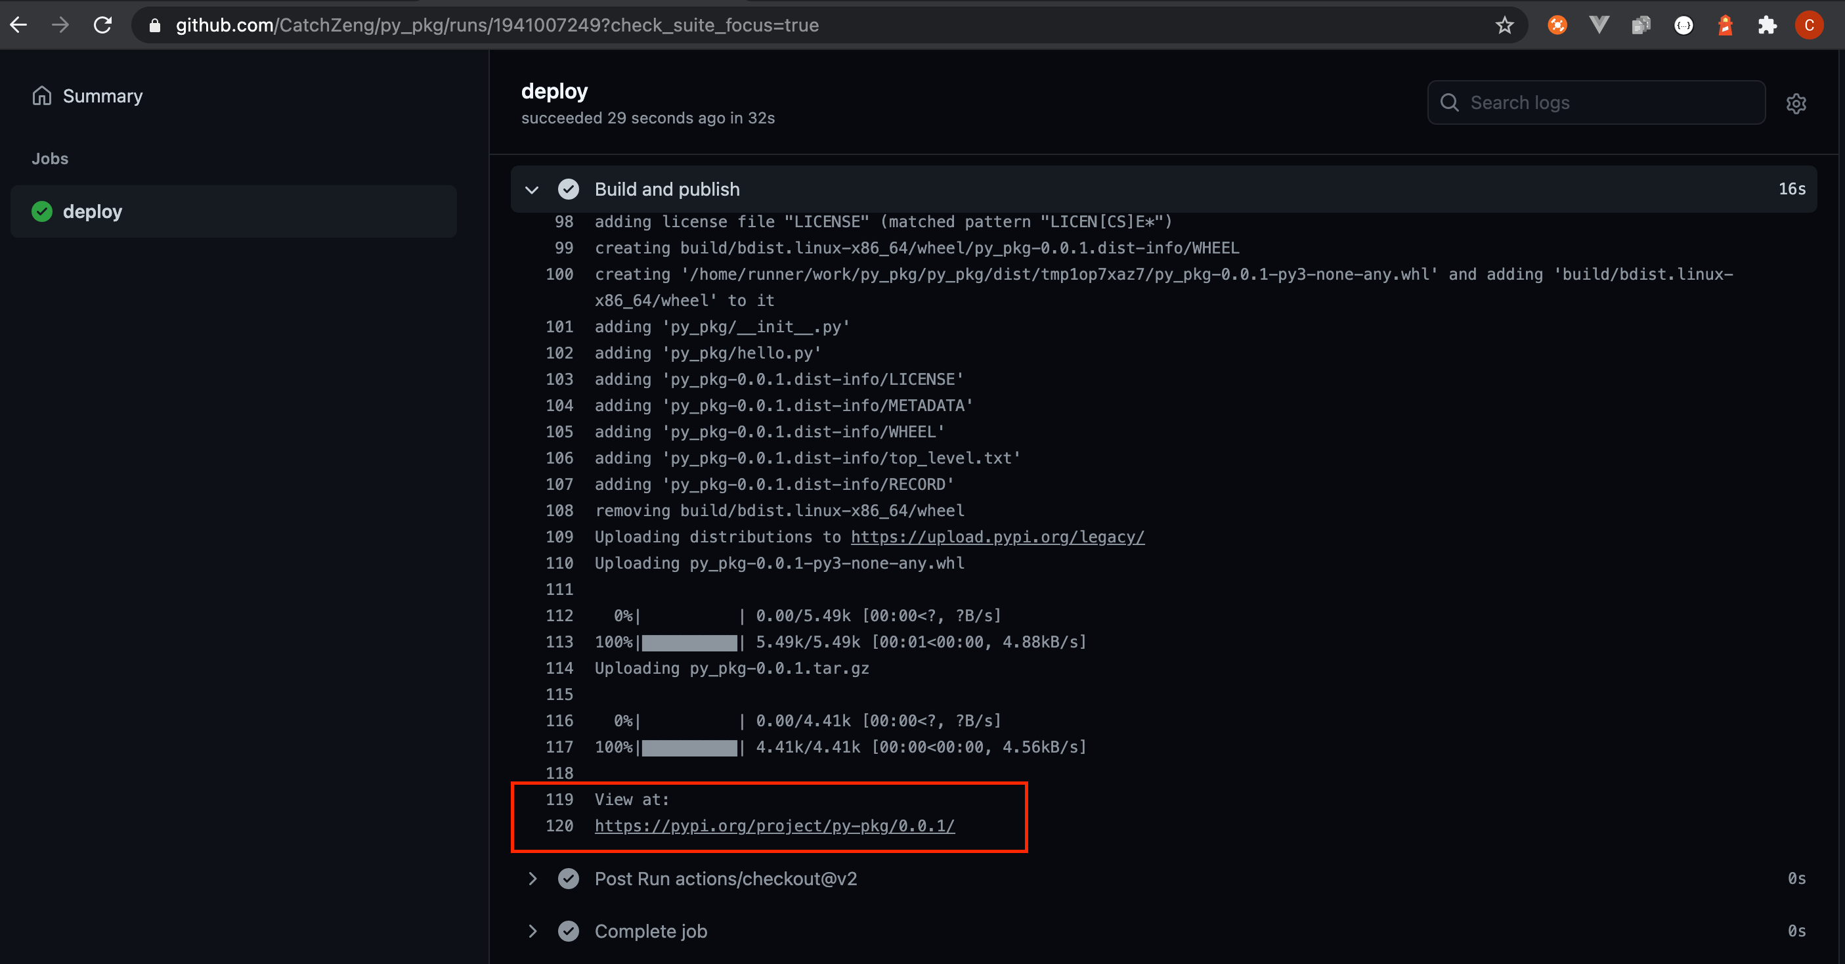Click the address bar URL

(497, 25)
